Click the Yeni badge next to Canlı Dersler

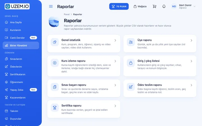pos(33,38)
